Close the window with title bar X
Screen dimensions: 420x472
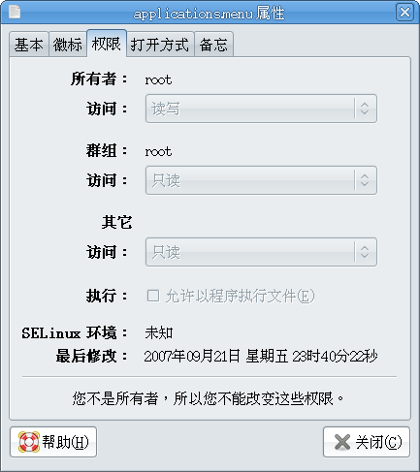click(404, 13)
